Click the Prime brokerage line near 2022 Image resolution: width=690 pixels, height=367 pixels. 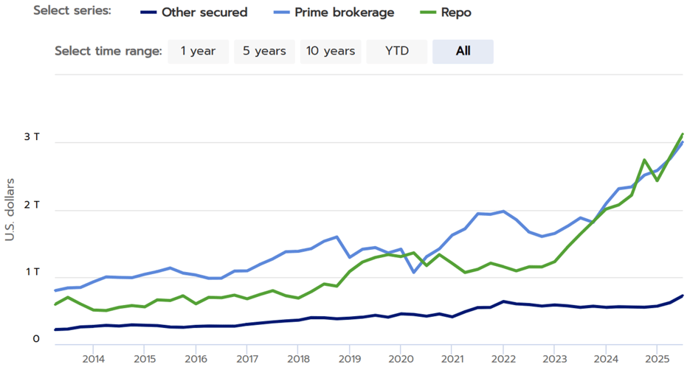click(x=503, y=212)
